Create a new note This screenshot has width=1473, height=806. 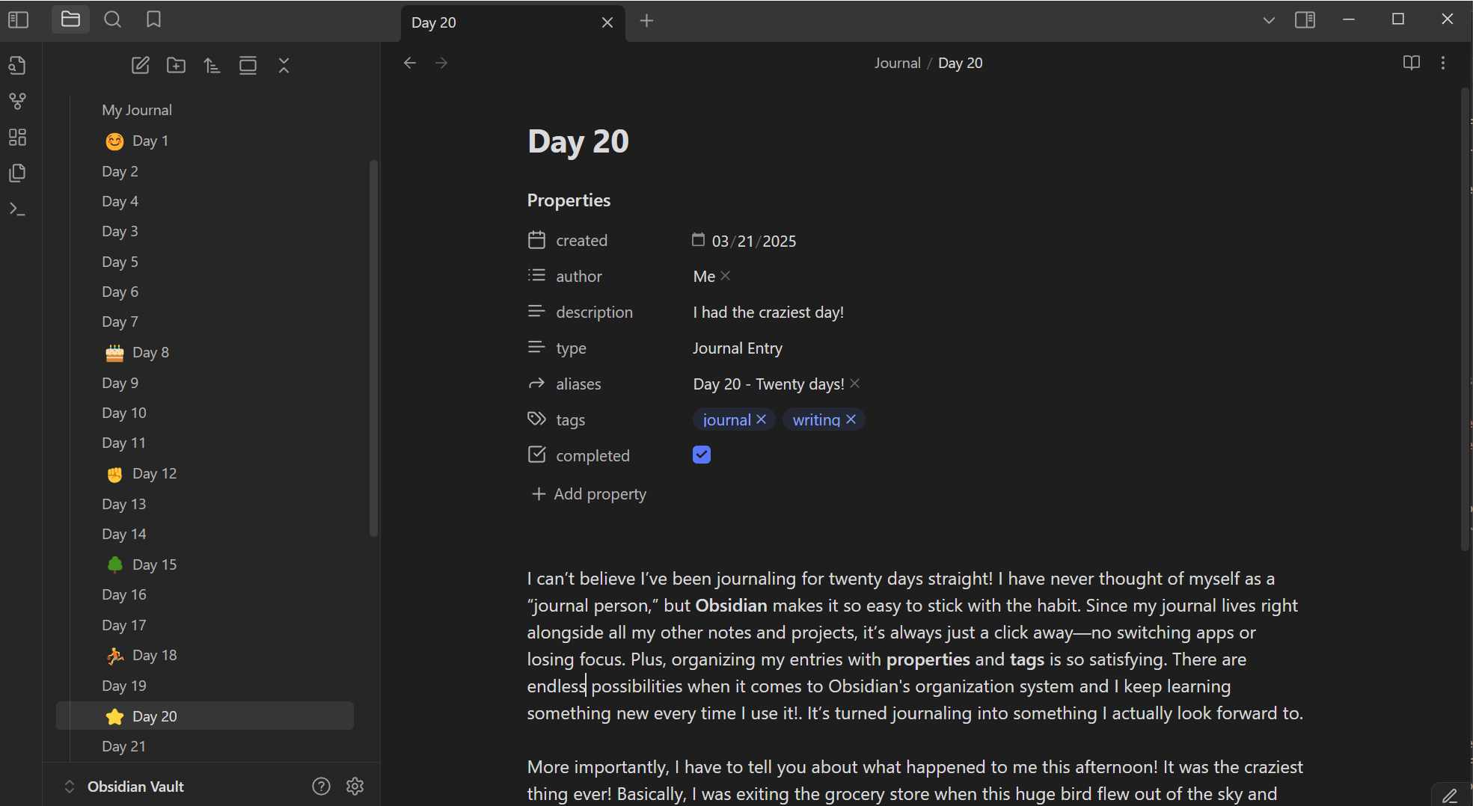(141, 66)
